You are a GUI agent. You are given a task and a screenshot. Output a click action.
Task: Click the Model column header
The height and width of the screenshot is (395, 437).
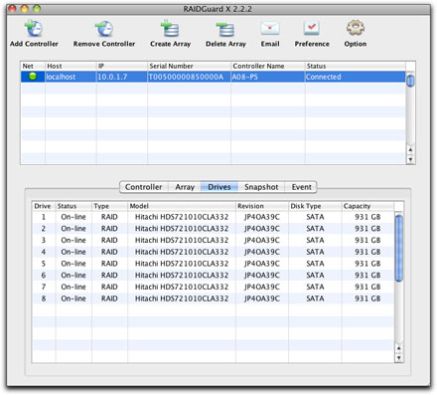pos(182,206)
